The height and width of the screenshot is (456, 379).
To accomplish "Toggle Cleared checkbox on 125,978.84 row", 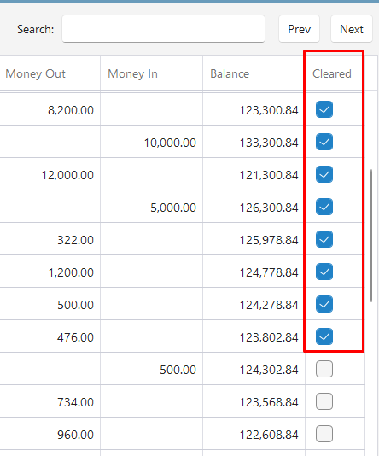I will 324,239.
